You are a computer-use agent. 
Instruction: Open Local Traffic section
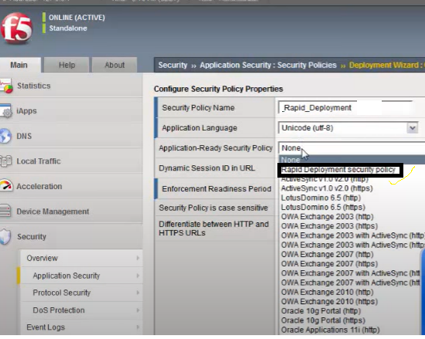[39, 161]
